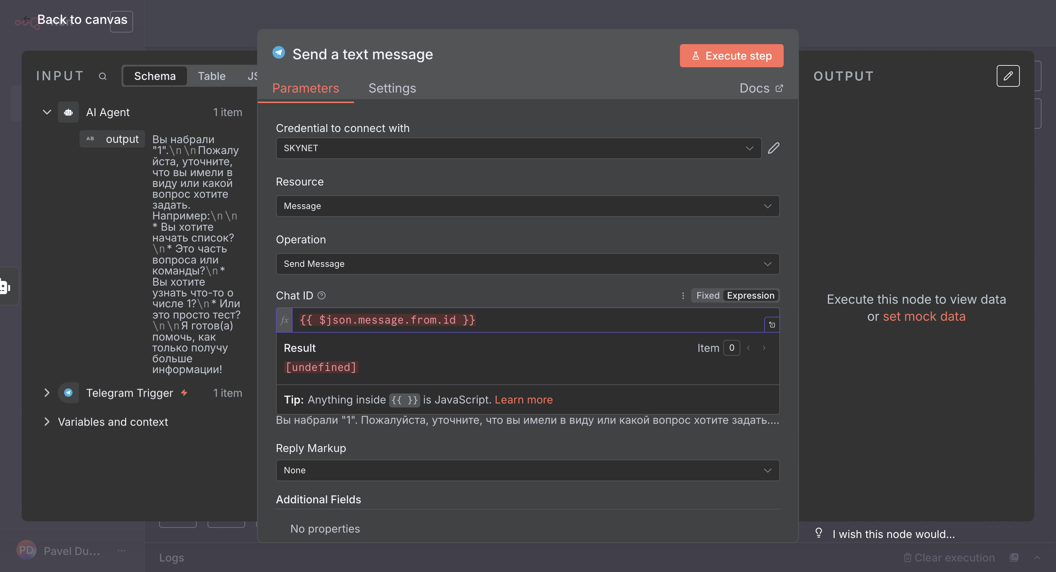The image size is (1056, 572).
Task: Click the lightbulb feedback icon
Action: point(818,533)
